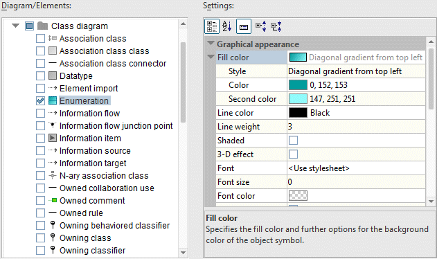The height and width of the screenshot is (259, 437).
Task: Click the fill Color swatch 0, 152, 153
Action: [298, 85]
